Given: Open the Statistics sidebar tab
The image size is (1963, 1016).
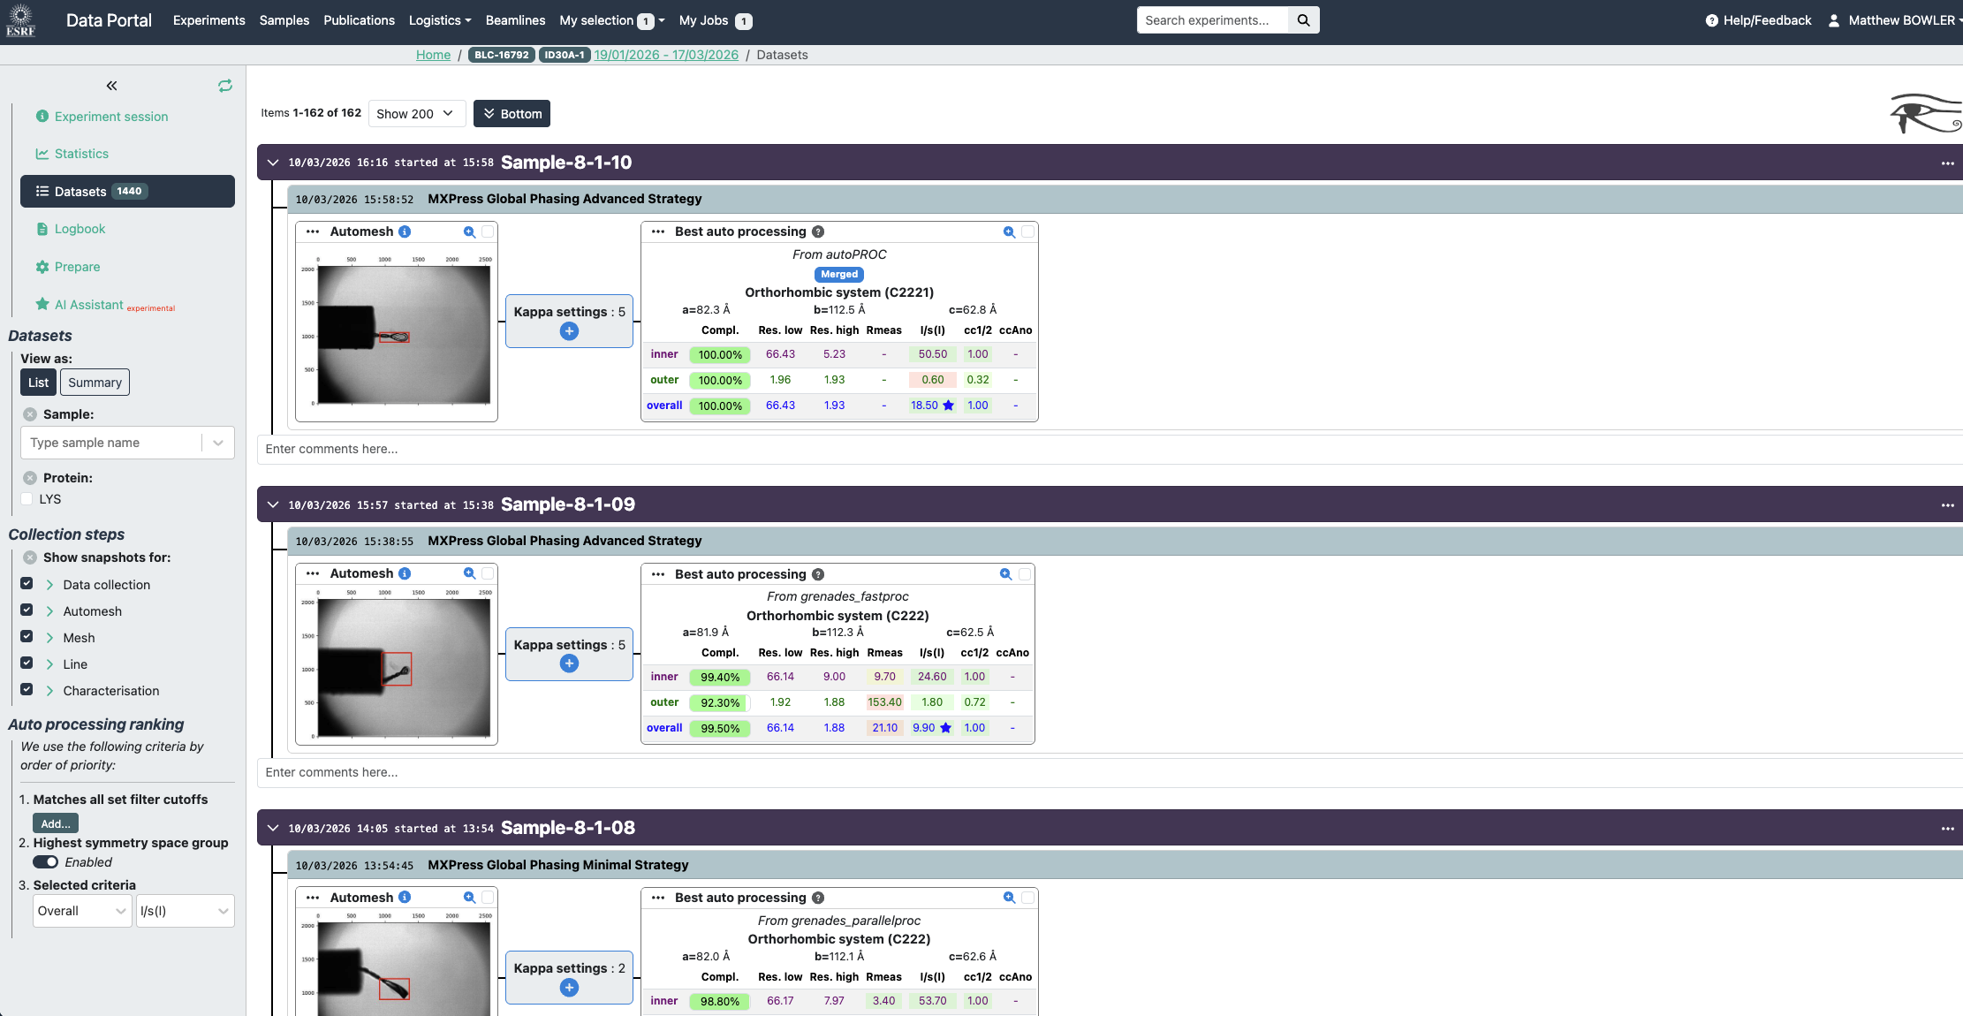Looking at the screenshot, I should (81, 154).
